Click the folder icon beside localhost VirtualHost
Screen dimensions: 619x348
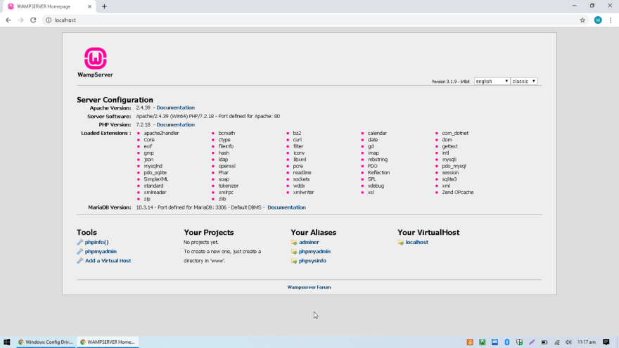tap(401, 243)
